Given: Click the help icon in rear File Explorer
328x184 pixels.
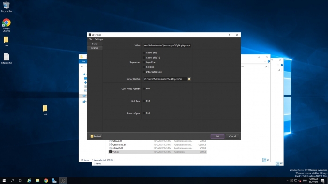Looking at the screenshot, I should [282, 65].
